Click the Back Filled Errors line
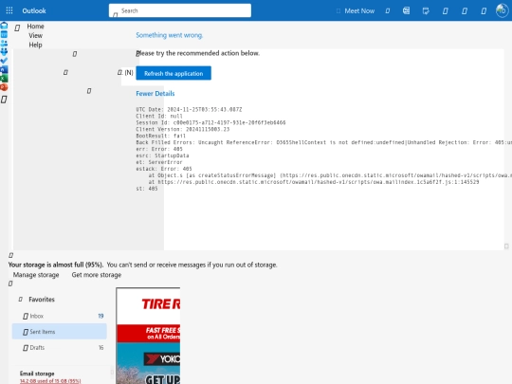This screenshot has height=384, width=512. point(323,142)
